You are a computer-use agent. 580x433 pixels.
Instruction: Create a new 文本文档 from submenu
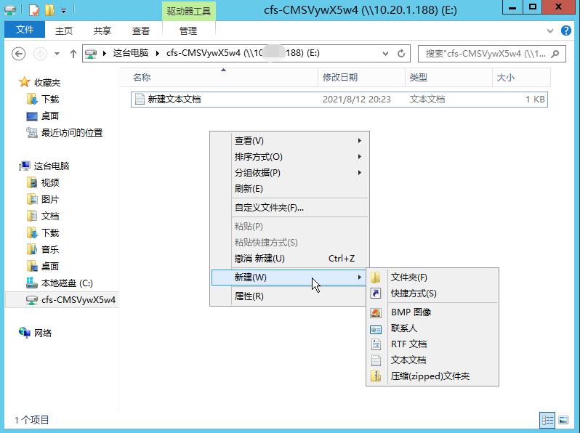click(x=432, y=360)
